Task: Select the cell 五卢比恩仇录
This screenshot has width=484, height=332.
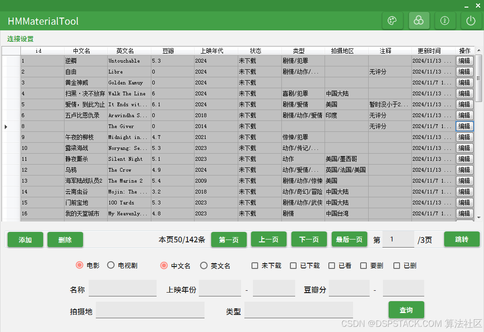Action: (86, 115)
